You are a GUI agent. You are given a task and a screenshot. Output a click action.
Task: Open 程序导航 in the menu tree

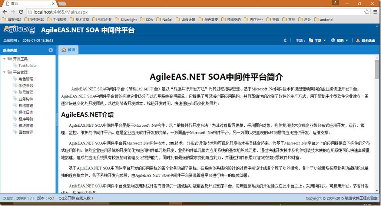pos(26,119)
